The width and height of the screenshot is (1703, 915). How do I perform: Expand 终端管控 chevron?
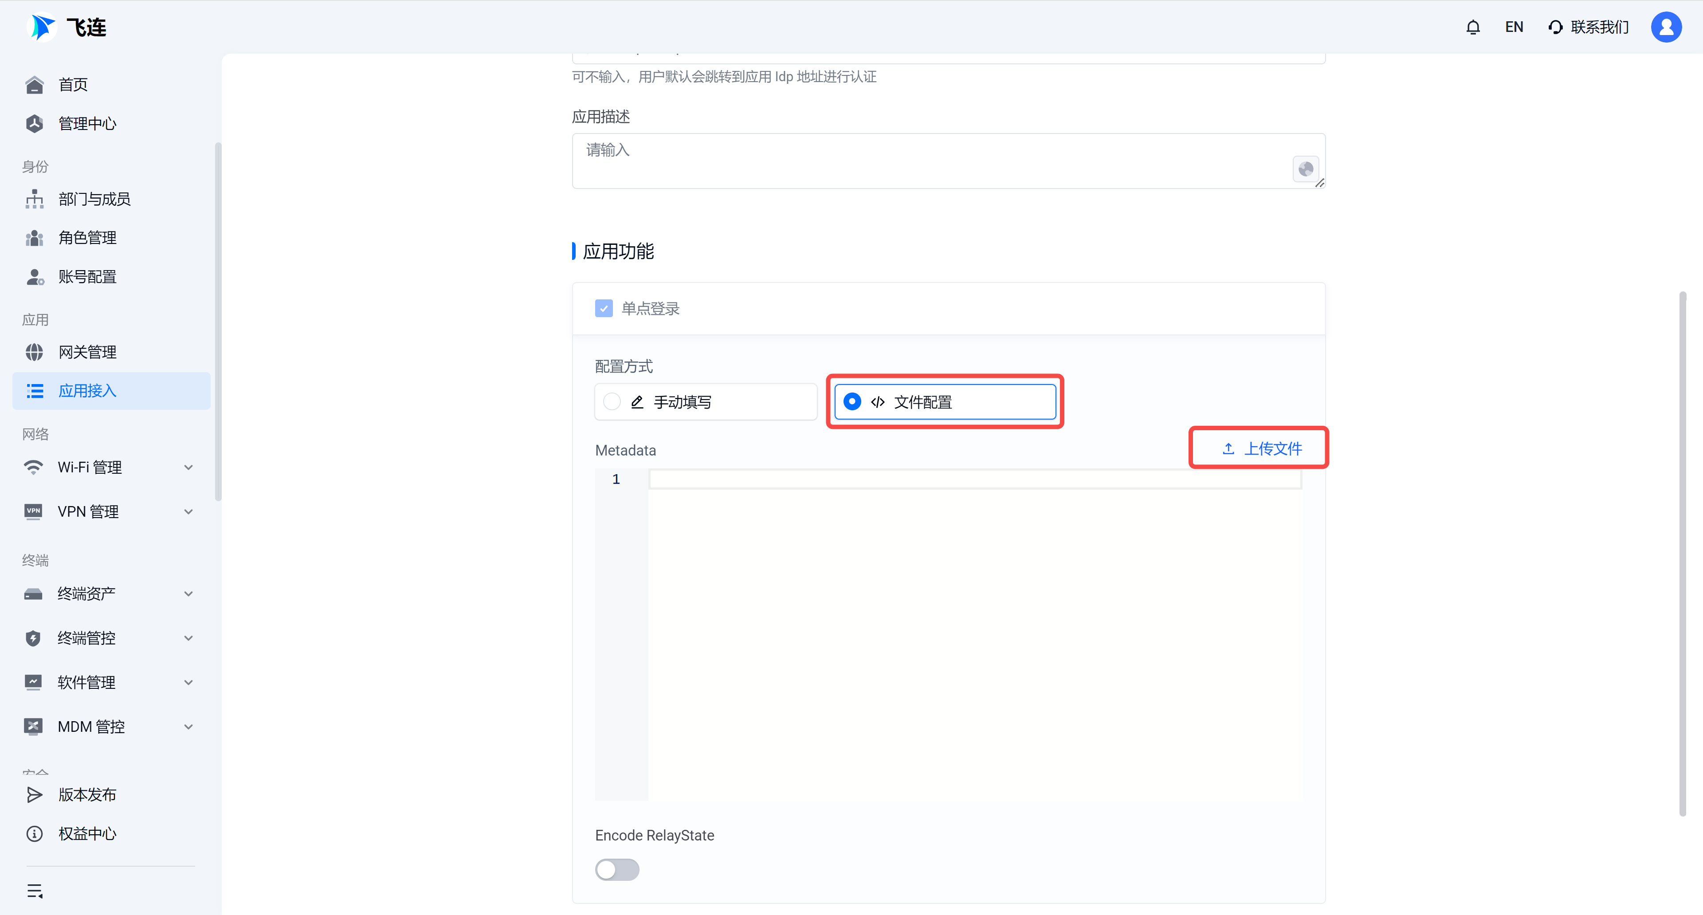click(188, 638)
